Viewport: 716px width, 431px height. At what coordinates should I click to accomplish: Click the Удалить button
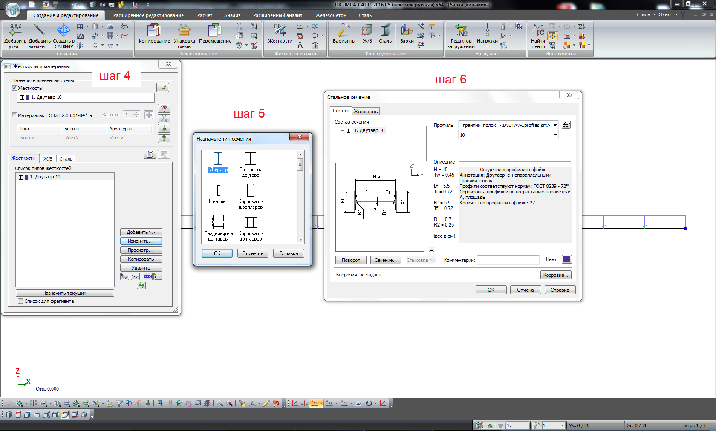point(141,268)
